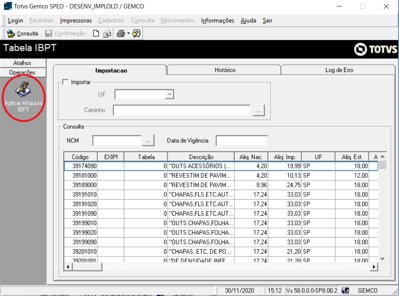This screenshot has width=399, height=296.
Task: Click the NCM input field
Action: pyautogui.click(x=117, y=141)
